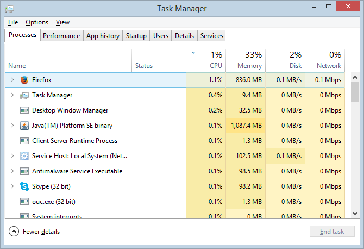Click Service Host disk value 0.1 MB/s

(x=289, y=156)
